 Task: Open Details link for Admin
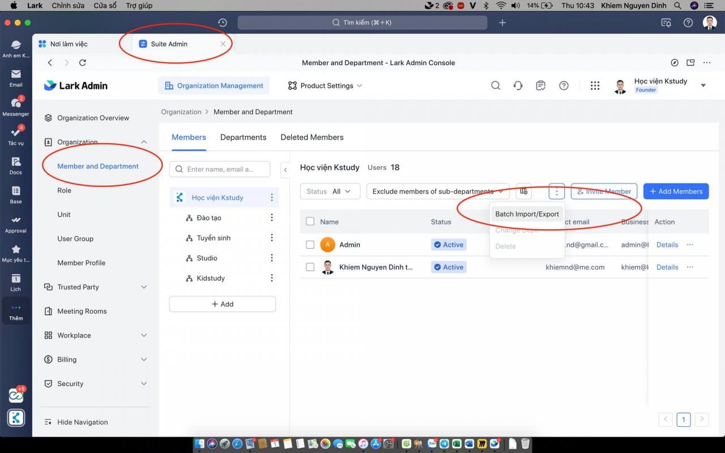pos(667,245)
